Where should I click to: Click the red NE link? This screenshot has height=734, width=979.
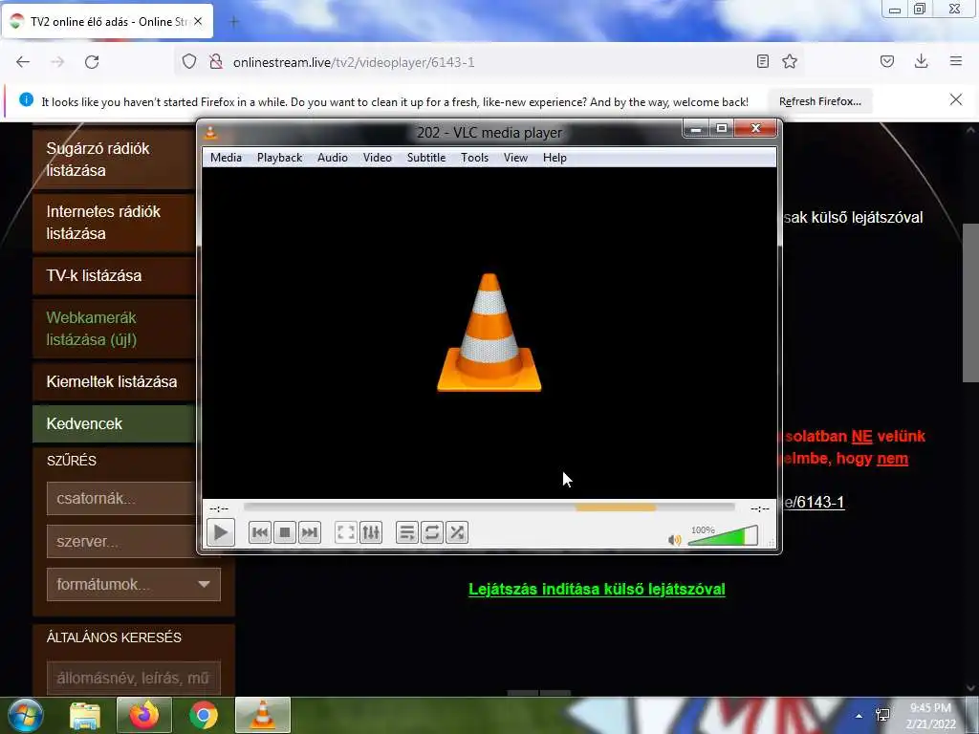(x=861, y=436)
